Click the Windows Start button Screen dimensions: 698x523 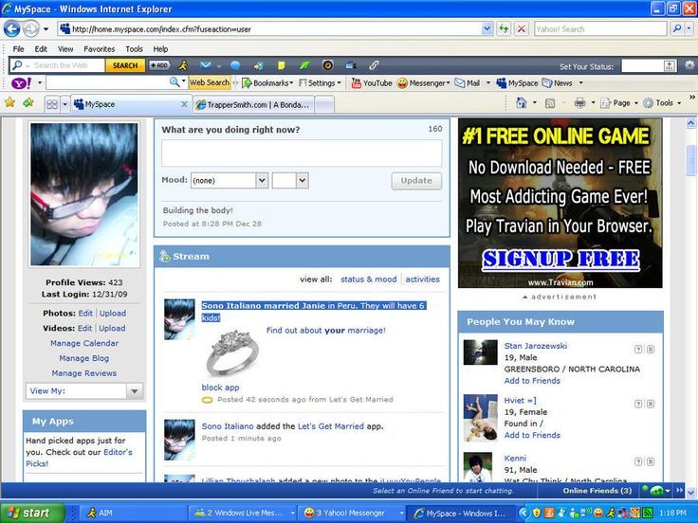click(33, 513)
